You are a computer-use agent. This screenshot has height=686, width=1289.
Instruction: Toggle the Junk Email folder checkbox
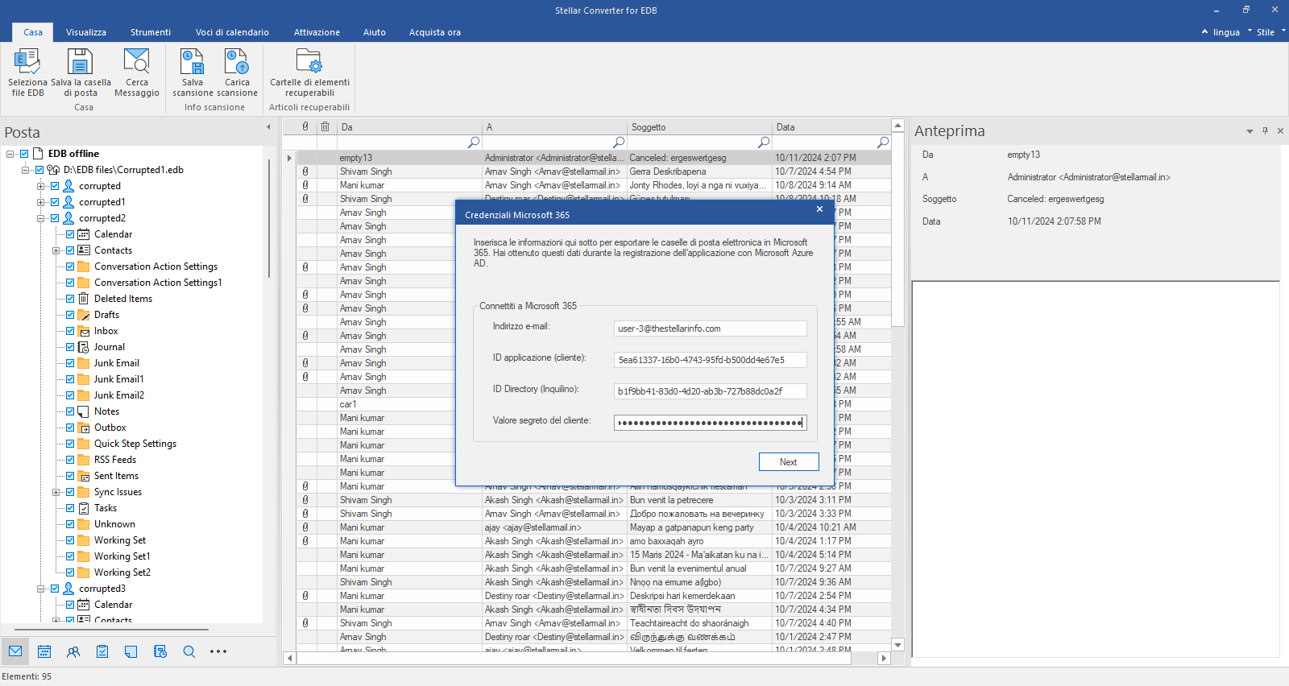(x=70, y=362)
